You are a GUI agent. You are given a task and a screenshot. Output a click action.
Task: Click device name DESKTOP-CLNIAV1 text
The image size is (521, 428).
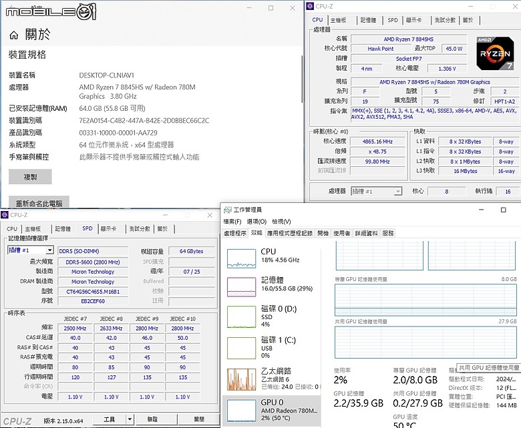point(107,75)
